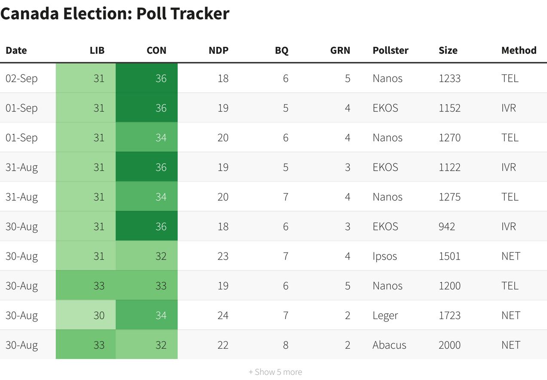Sort by the LIB column header
Image resolution: width=547 pixels, height=380 pixels.
[x=97, y=50]
